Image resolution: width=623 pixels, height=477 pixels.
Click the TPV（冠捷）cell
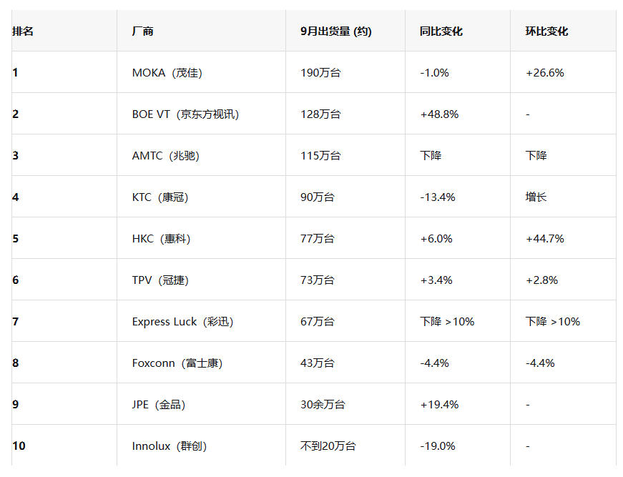[161, 280]
